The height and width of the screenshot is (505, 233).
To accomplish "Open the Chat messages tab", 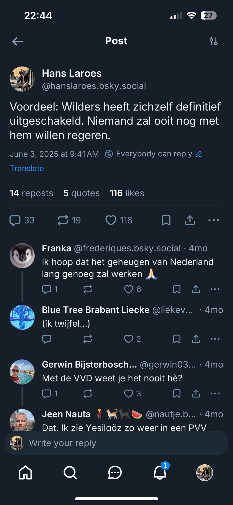I will pos(115,472).
